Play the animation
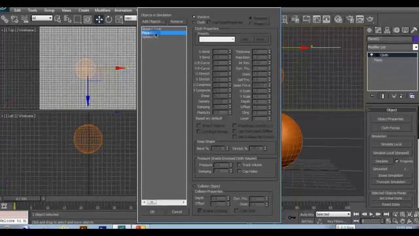Screen dimensions: 419x236 371,214
